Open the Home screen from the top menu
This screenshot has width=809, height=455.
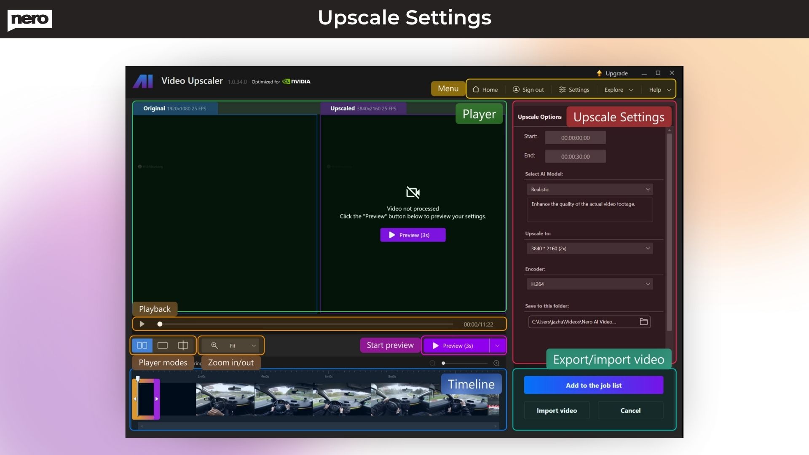click(x=485, y=89)
